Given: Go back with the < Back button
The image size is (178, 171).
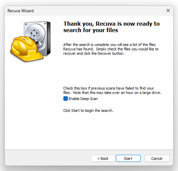Looking at the screenshot, I should pos(103,158).
